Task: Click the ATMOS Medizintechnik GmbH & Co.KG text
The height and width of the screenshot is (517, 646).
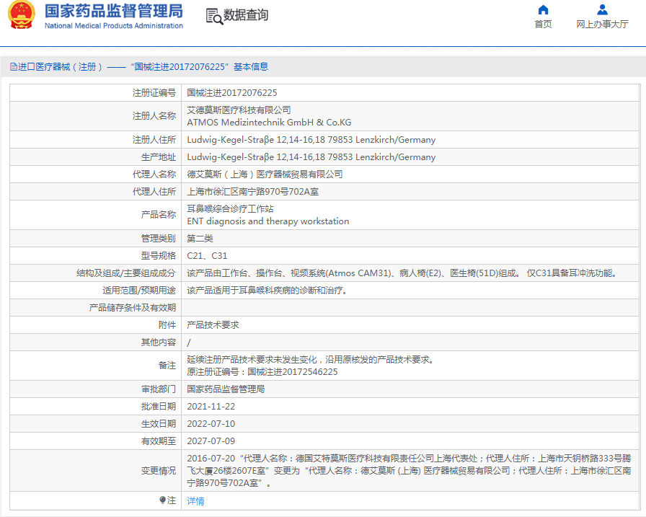Action: (269, 123)
